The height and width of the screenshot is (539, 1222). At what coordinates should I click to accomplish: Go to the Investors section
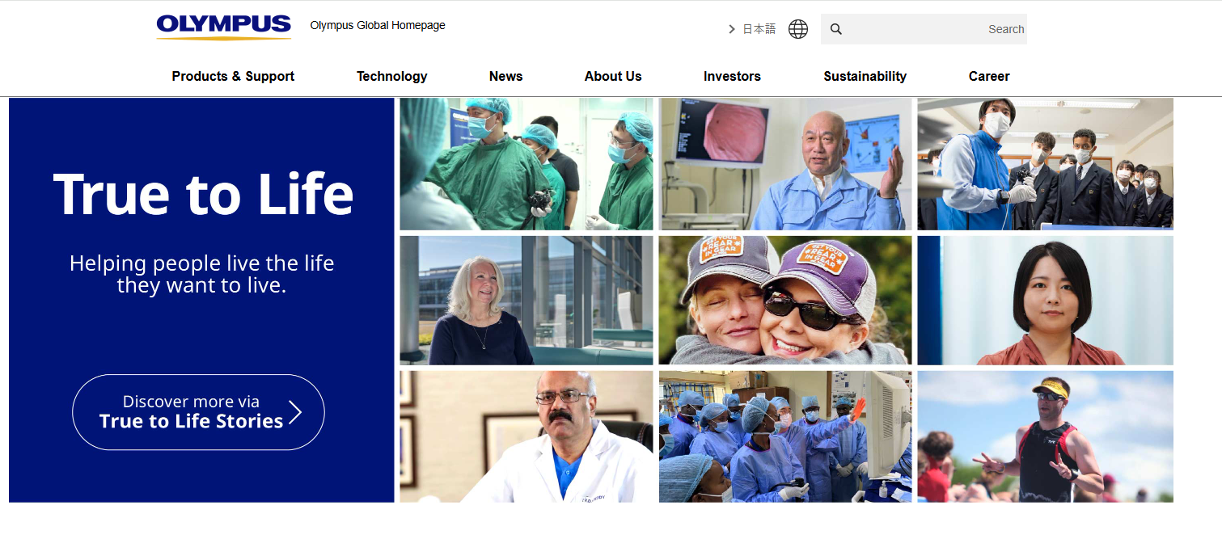coord(732,76)
